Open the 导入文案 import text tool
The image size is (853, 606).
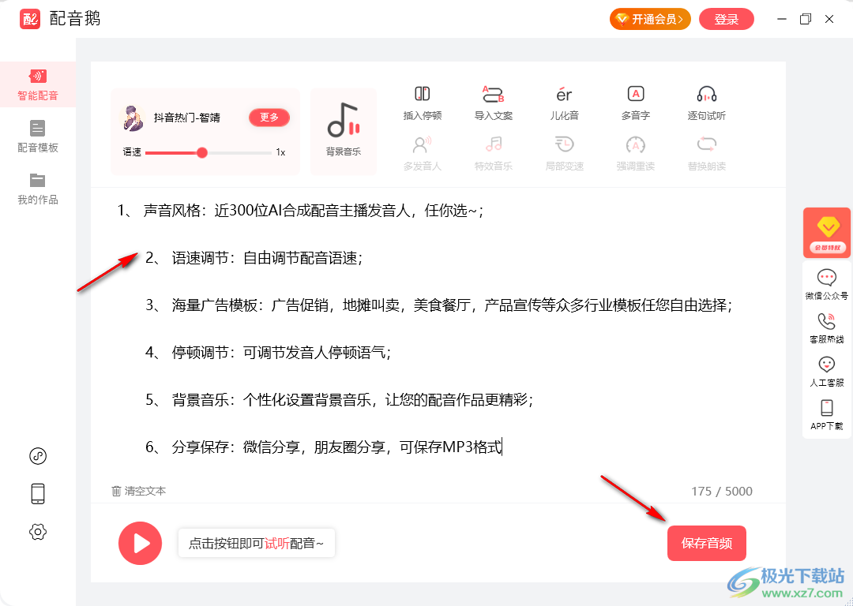point(494,95)
